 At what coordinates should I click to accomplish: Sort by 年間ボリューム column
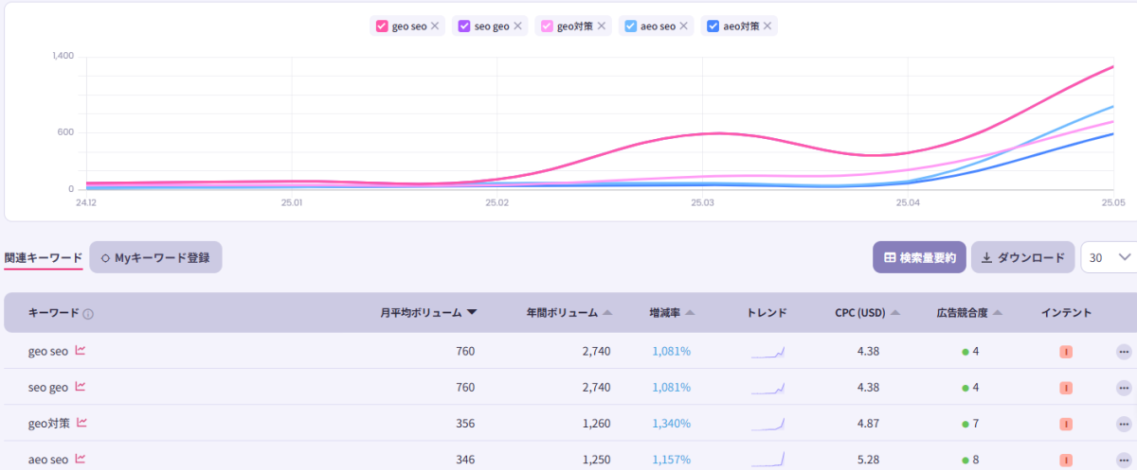tap(569, 312)
